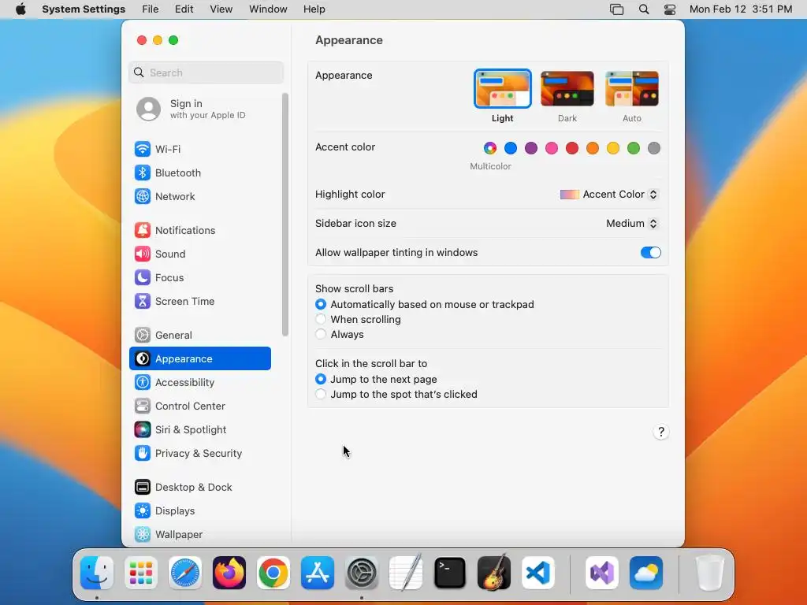Open Focus settings pane

(x=199, y=278)
